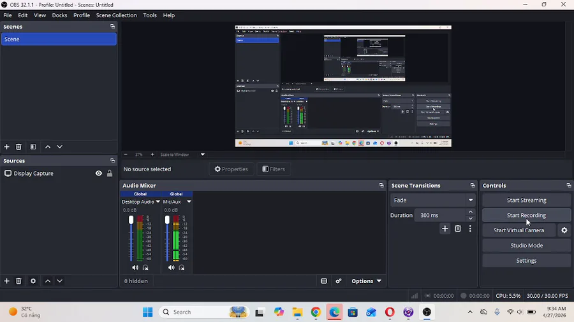574x322 pixels.
Task: Open Google Chrome from taskbar
Action: coord(316,312)
